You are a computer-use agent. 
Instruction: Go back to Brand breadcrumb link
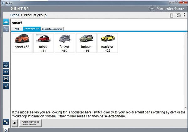click(x=15, y=15)
